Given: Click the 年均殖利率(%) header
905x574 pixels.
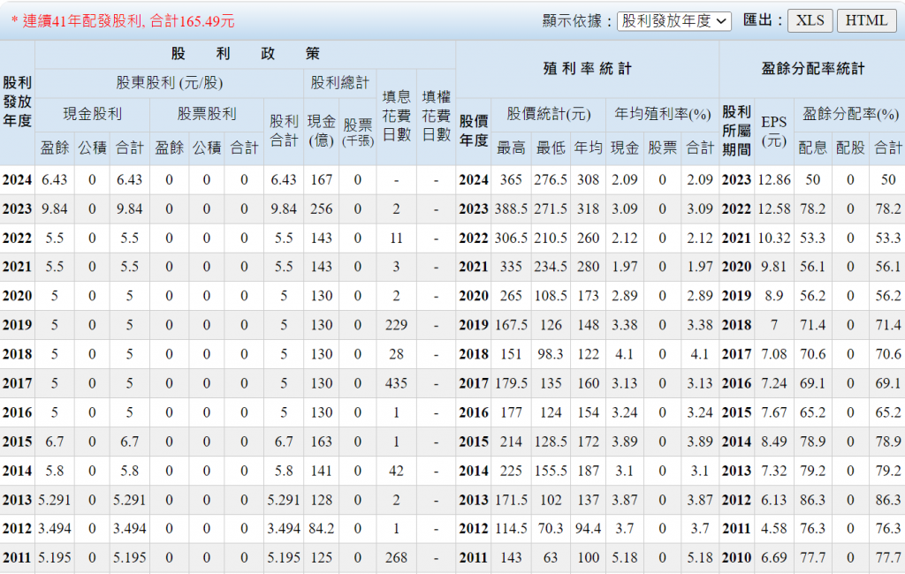Looking at the screenshot, I should click(x=662, y=114).
